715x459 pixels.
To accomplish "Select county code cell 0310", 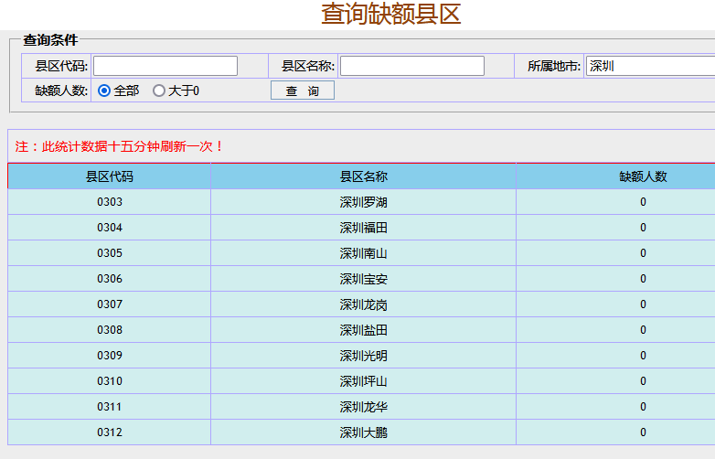I will pos(110,380).
